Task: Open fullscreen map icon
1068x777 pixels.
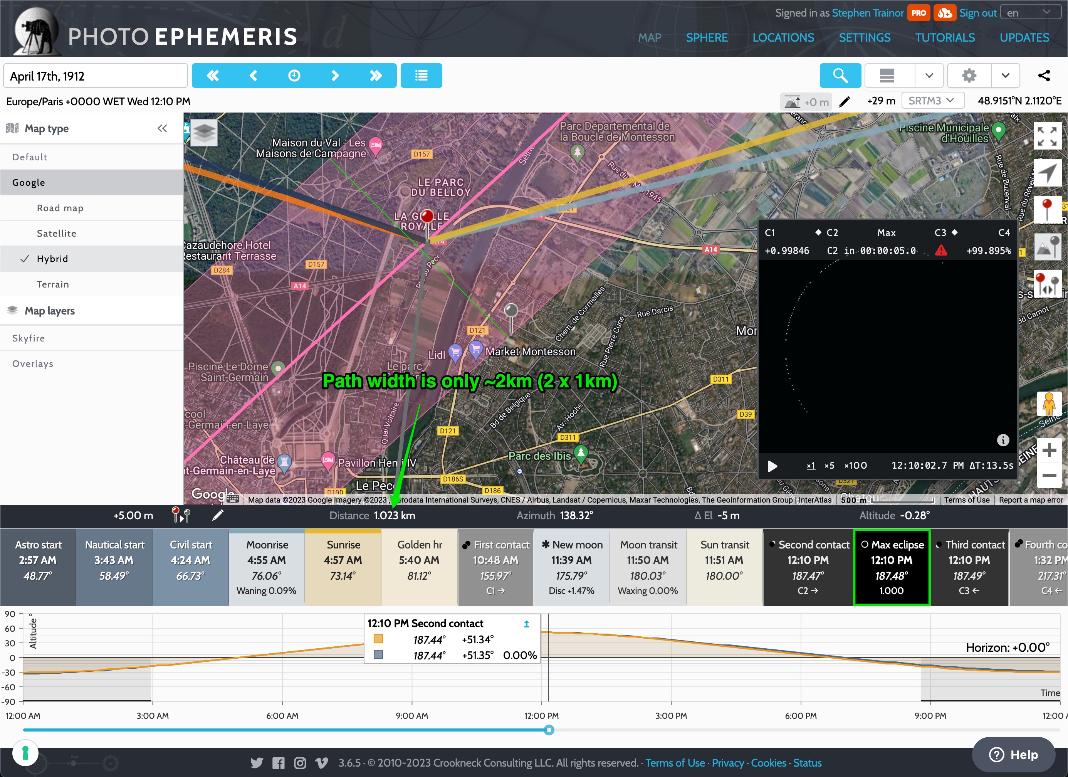Action: coord(1047,136)
